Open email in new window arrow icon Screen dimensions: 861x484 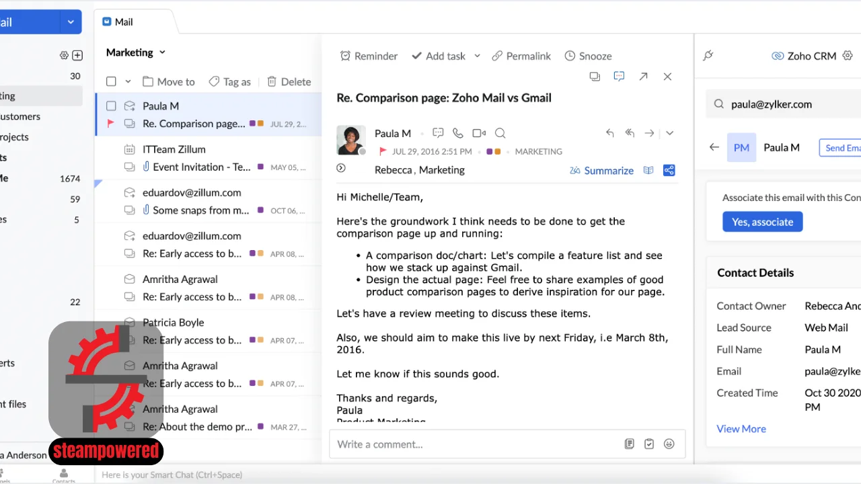pyautogui.click(x=643, y=77)
